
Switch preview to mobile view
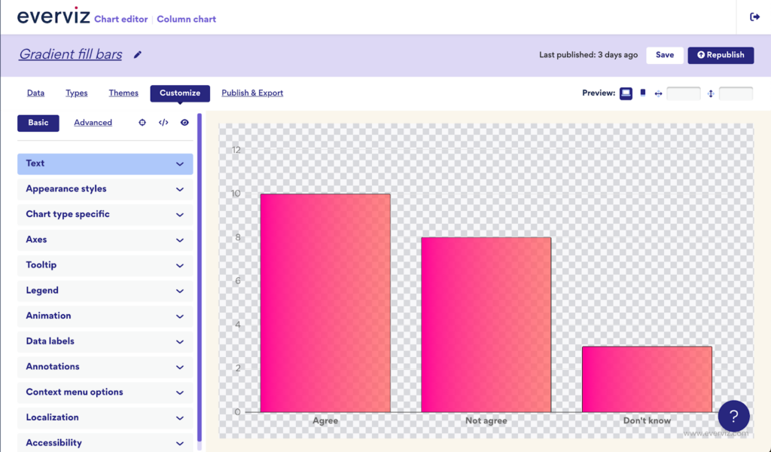642,93
